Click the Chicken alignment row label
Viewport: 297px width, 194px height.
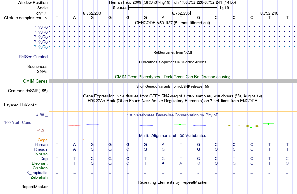click(40, 168)
